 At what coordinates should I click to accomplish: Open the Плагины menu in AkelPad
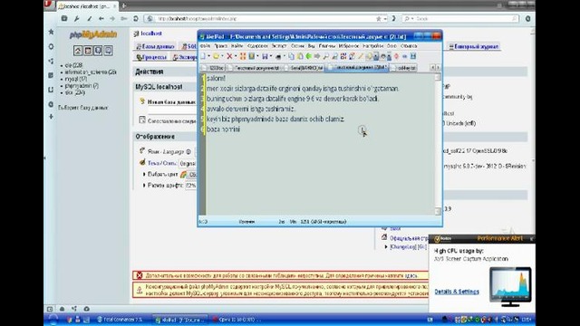click(x=327, y=46)
